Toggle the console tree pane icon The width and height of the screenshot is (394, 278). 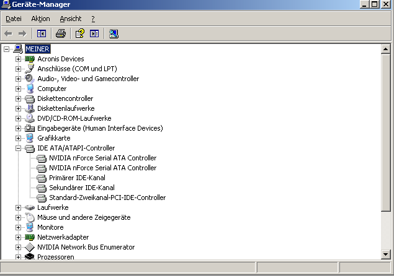click(x=42, y=33)
